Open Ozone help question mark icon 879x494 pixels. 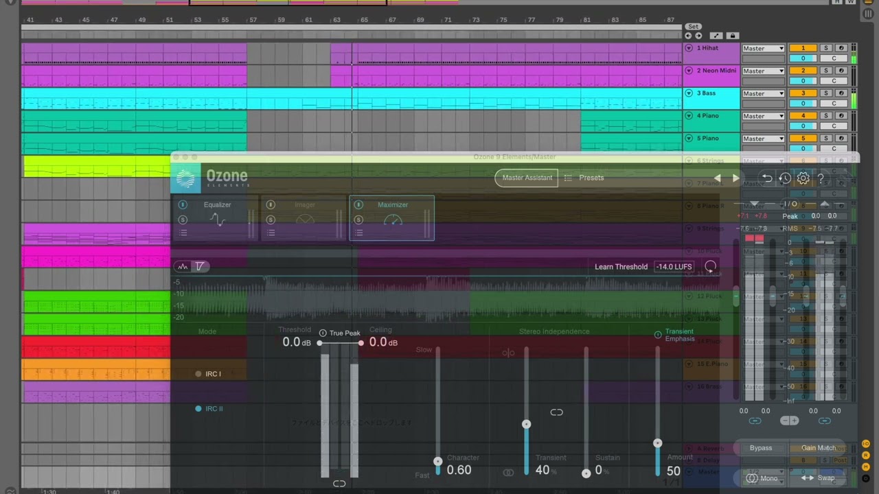pyautogui.click(x=821, y=178)
